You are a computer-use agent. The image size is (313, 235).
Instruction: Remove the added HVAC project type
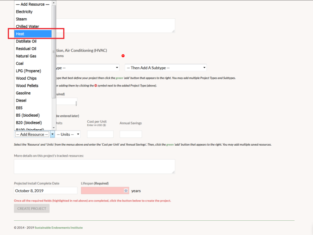pyautogui.click(x=123, y=56)
